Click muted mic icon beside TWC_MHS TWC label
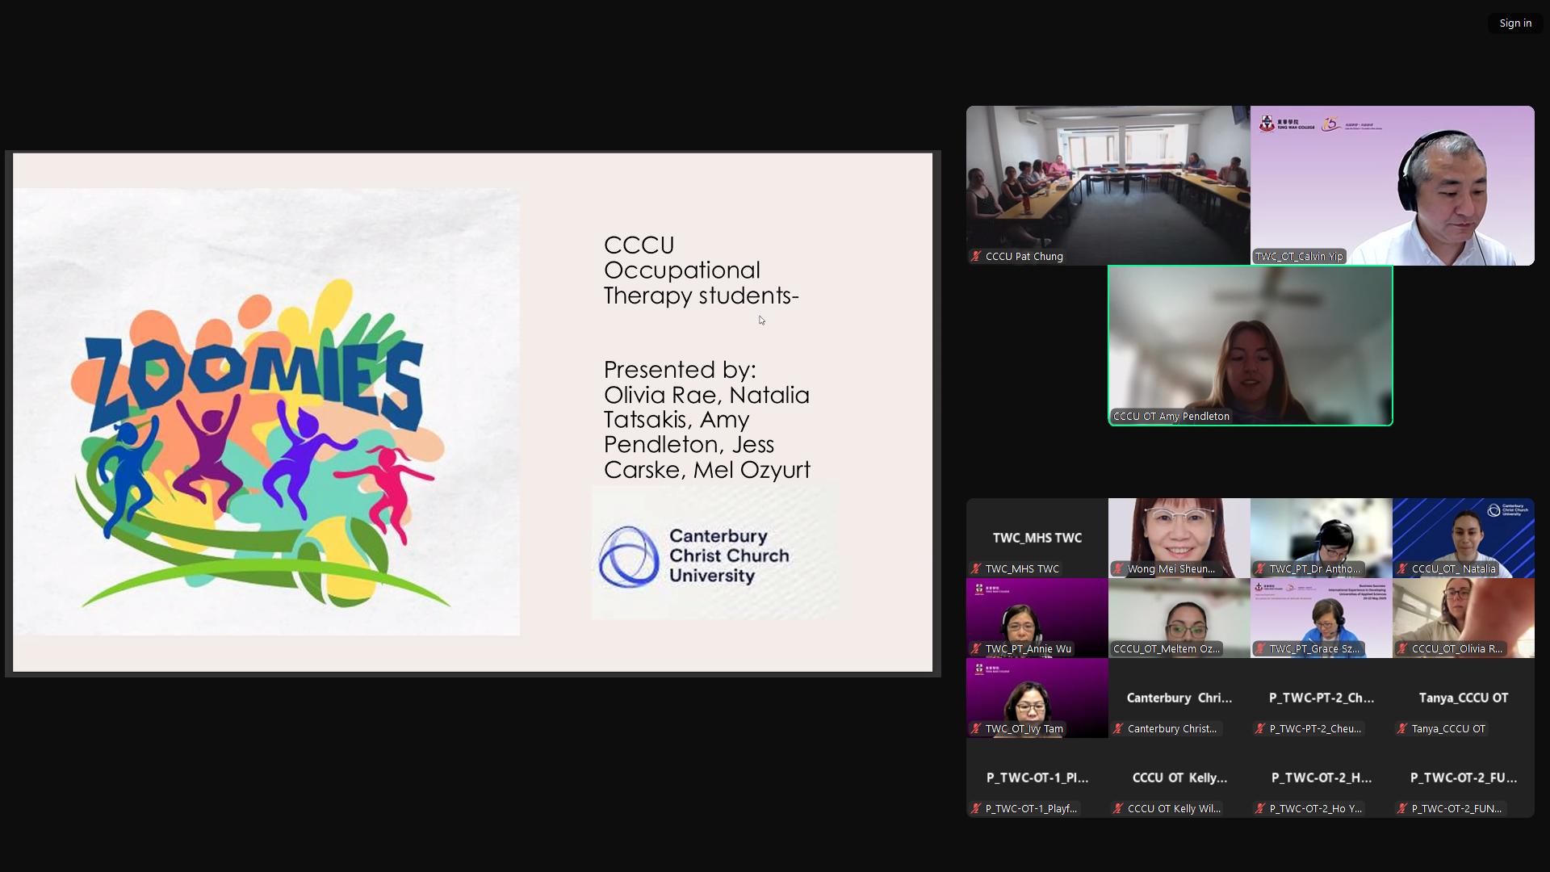Viewport: 1550px width, 872px height. pos(976,568)
